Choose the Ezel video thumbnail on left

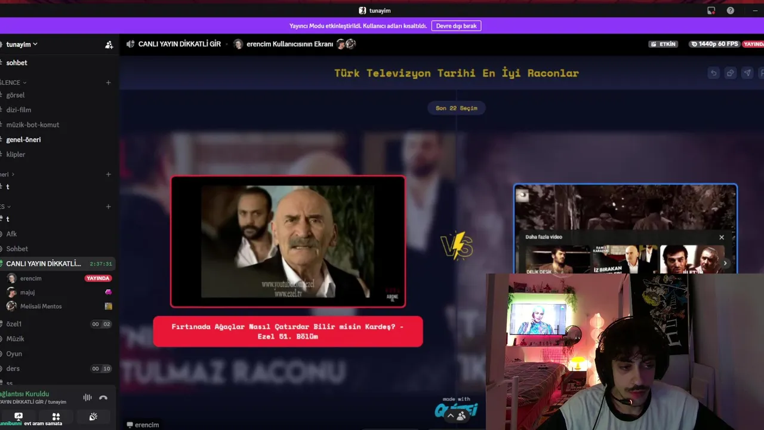[288, 241]
